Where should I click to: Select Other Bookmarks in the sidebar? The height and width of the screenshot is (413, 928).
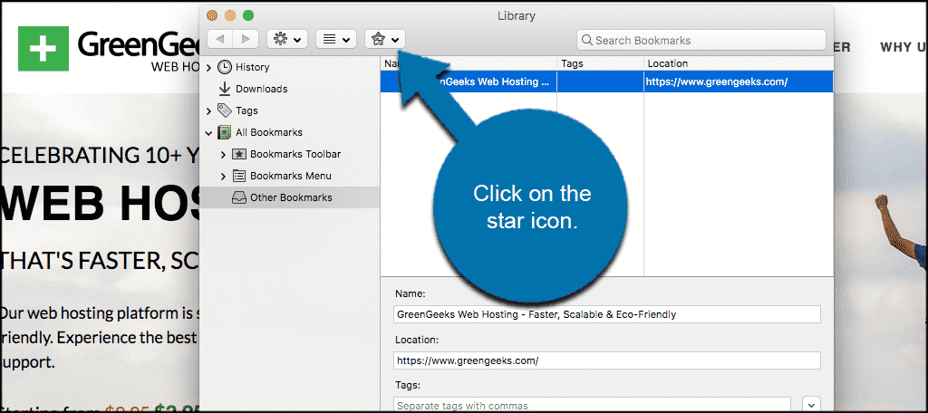point(290,197)
